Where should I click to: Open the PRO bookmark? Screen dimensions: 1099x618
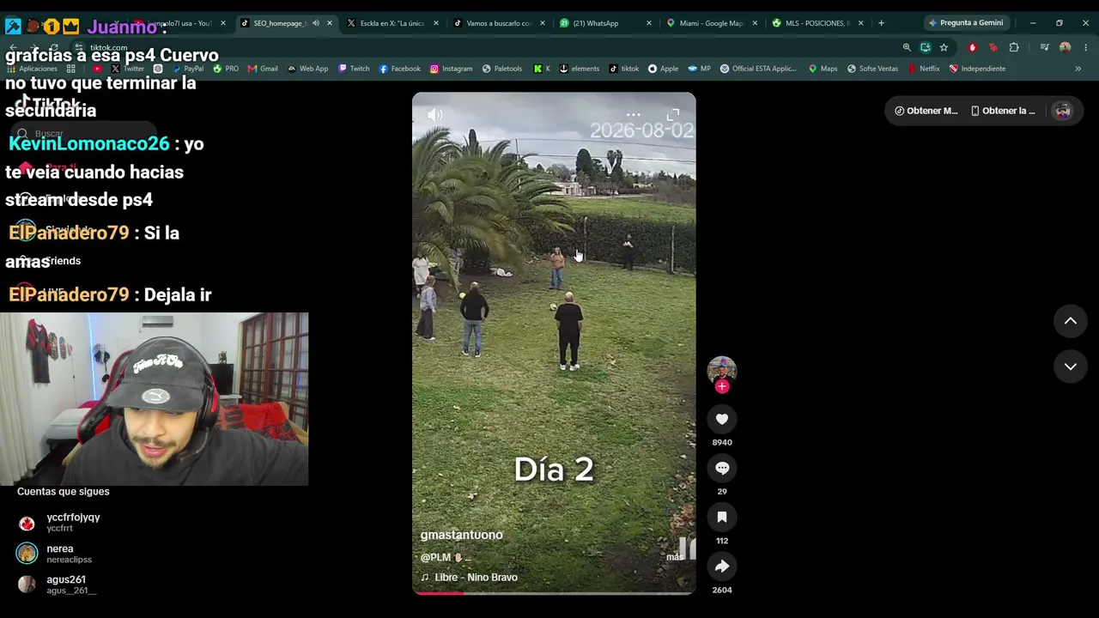[x=226, y=69]
